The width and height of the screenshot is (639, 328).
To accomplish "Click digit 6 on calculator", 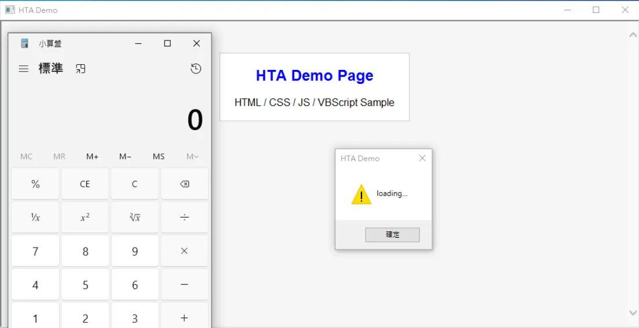I will [134, 285].
